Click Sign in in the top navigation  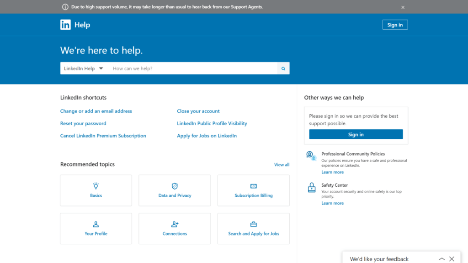[394, 24]
